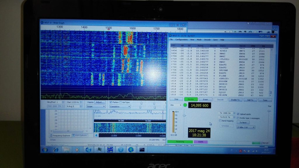Open the Help menu

coord(222,40)
